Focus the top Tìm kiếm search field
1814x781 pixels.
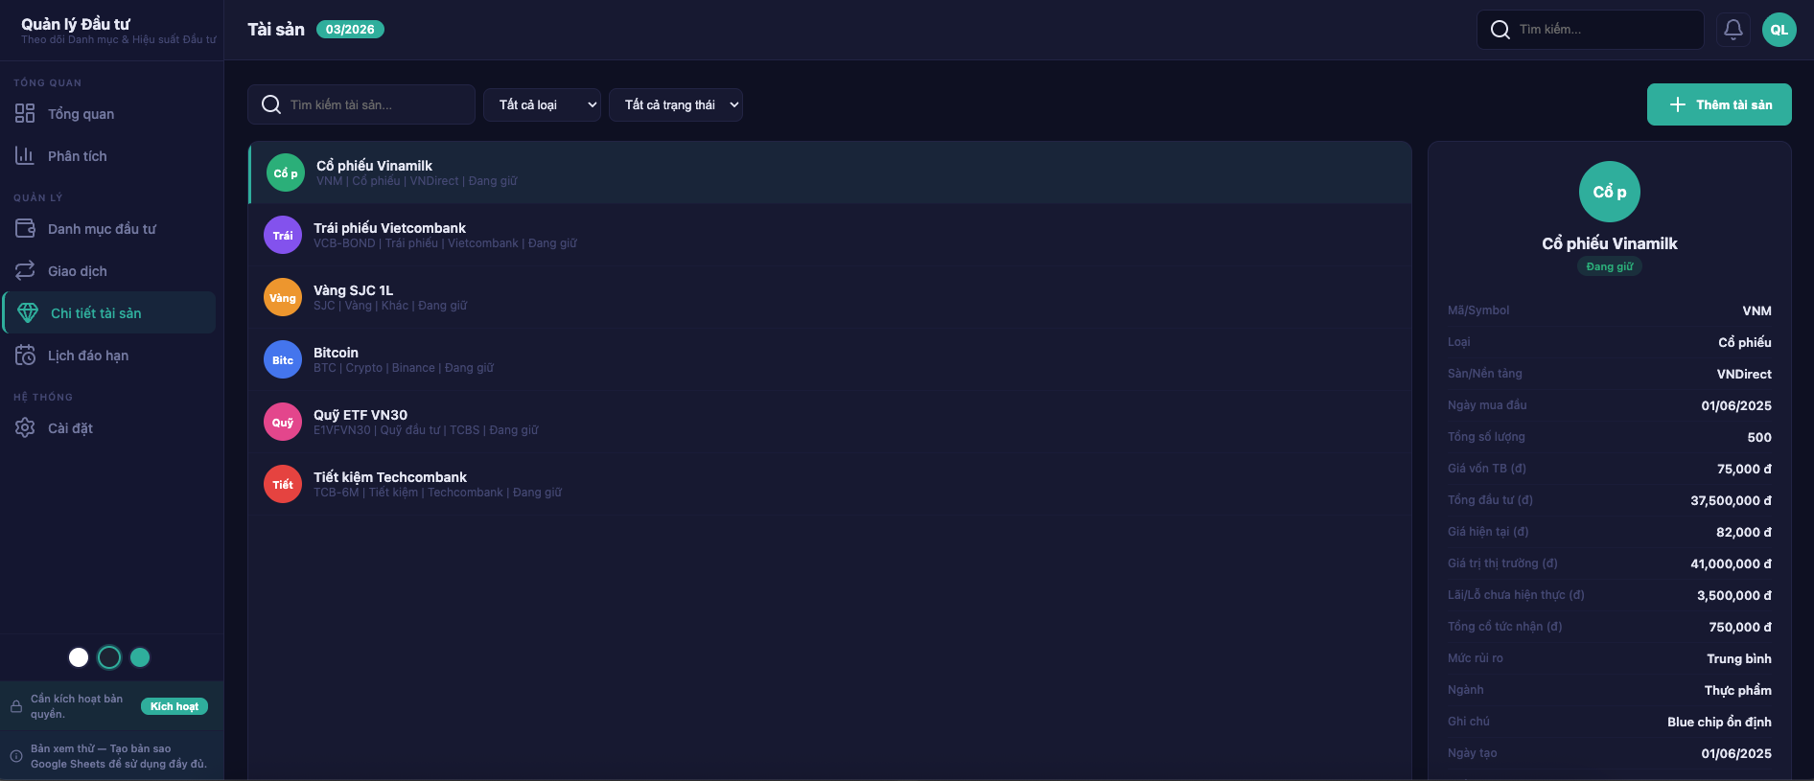click(x=1591, y=30)
